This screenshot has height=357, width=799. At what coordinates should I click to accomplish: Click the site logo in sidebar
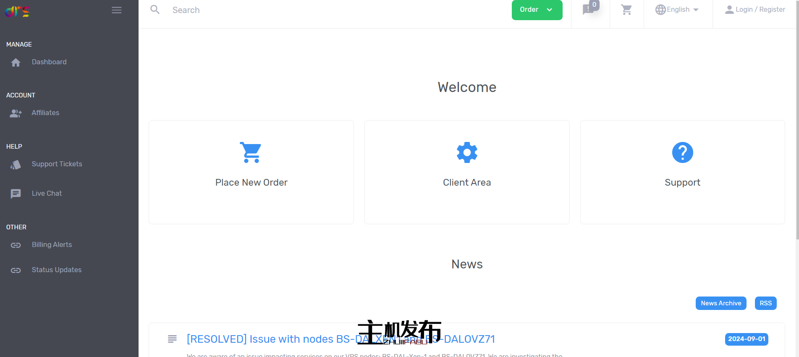coord(17,11)
